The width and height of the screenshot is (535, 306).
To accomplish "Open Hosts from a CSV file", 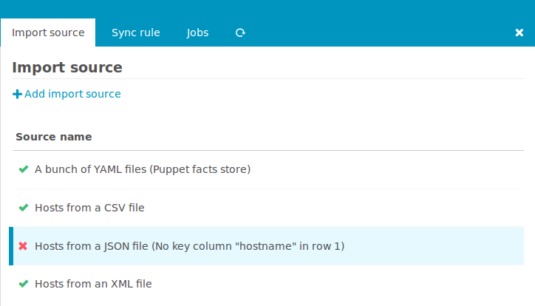I will [x=89, y=208].
